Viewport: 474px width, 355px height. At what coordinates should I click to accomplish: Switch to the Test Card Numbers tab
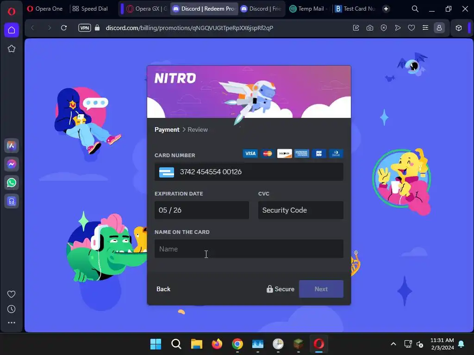355,9
